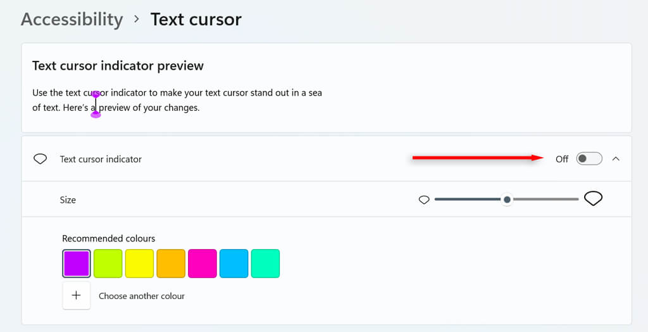The height and width of the screenshot is (332, 648).
Task: Click the purple cursor indicator in the preview text
Action: tap(96, 104)
